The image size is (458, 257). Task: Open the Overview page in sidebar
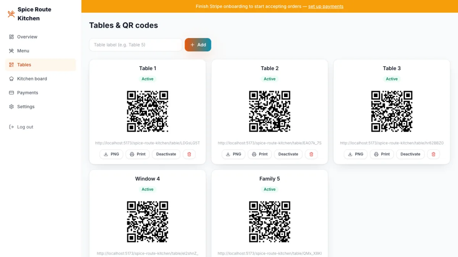40,37
